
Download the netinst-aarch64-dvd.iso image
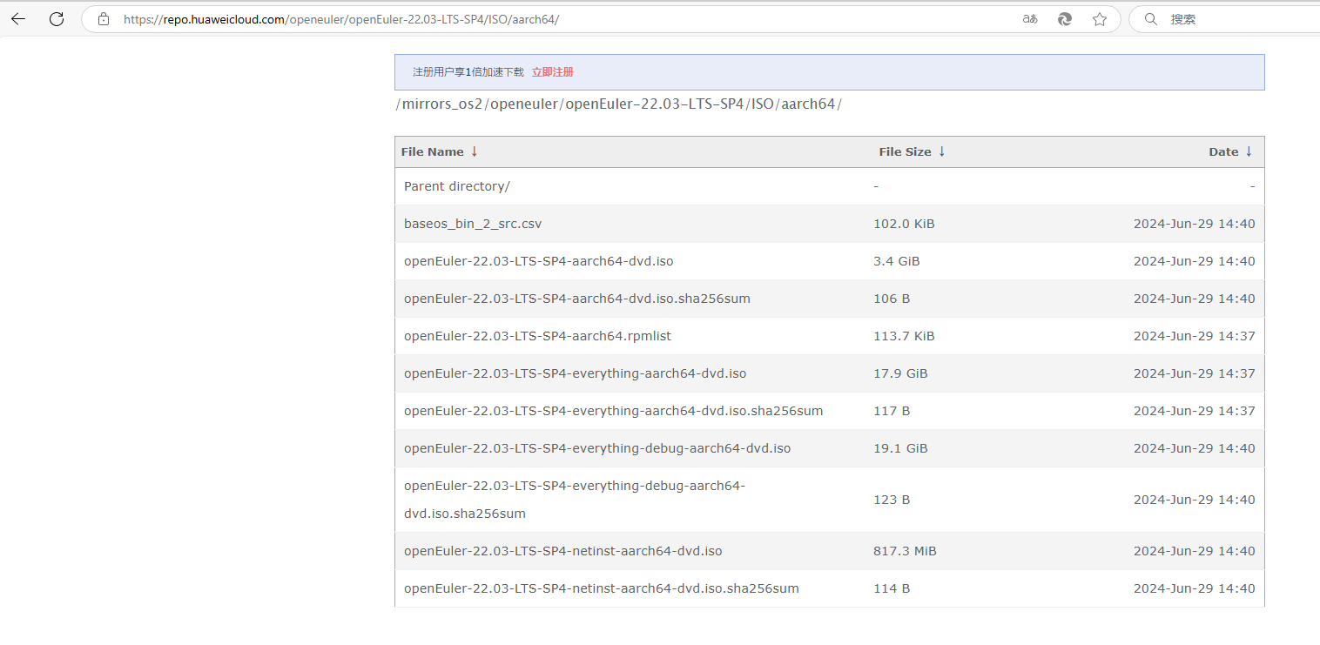pyautogui.click(x=562, y=551)
